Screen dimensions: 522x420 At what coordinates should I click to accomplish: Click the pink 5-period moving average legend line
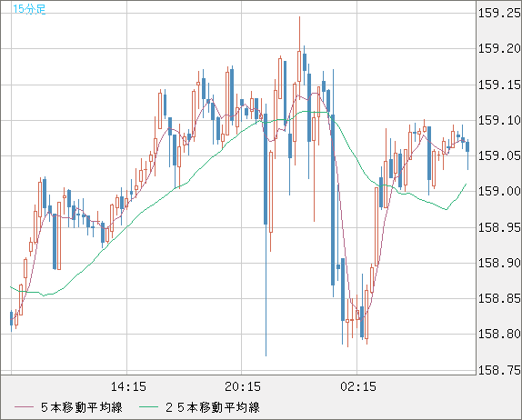24,407
